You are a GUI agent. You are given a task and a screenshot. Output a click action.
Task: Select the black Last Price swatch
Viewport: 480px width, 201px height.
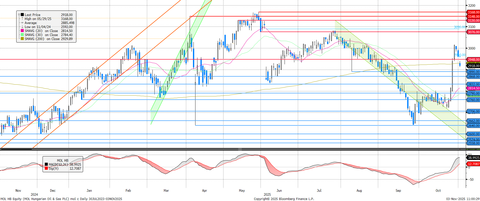(x=22, y=15)
